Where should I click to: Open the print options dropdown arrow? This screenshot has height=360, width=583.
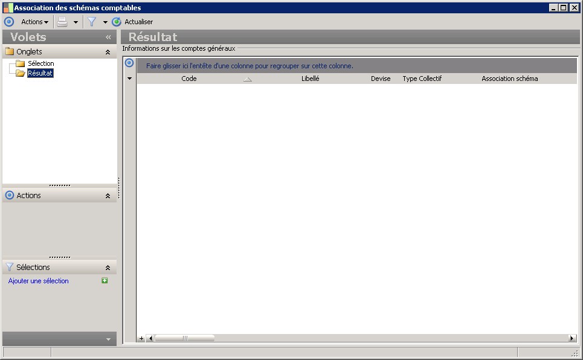pyautogui.click(x=76, y=22)
